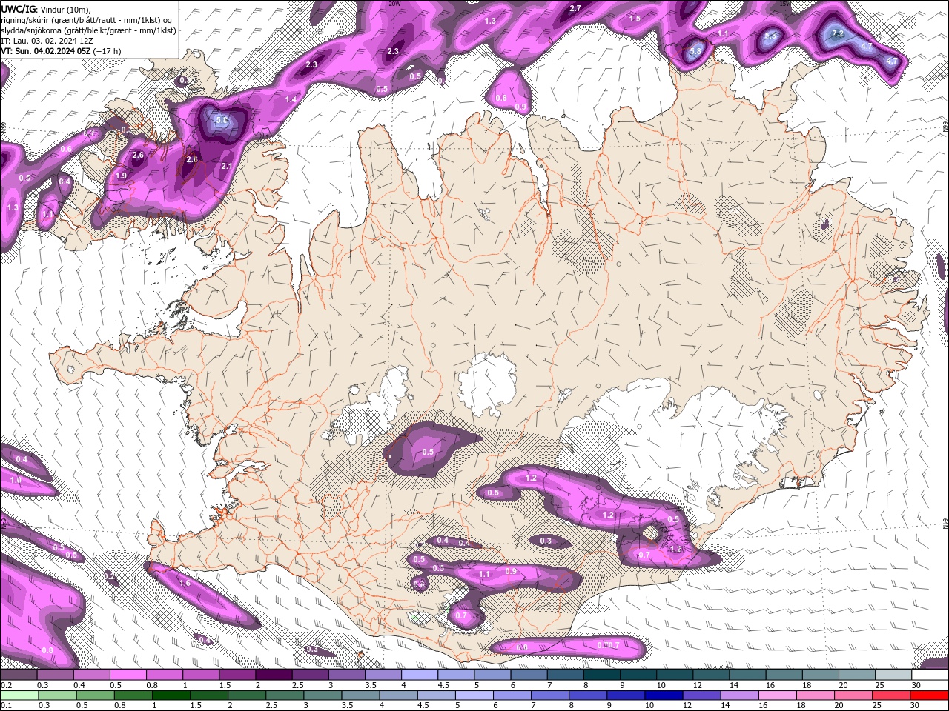Screen dimensions: 949x711
Task: Select the rain-scale swatch between 25 and 30
Action: [891, 695]
